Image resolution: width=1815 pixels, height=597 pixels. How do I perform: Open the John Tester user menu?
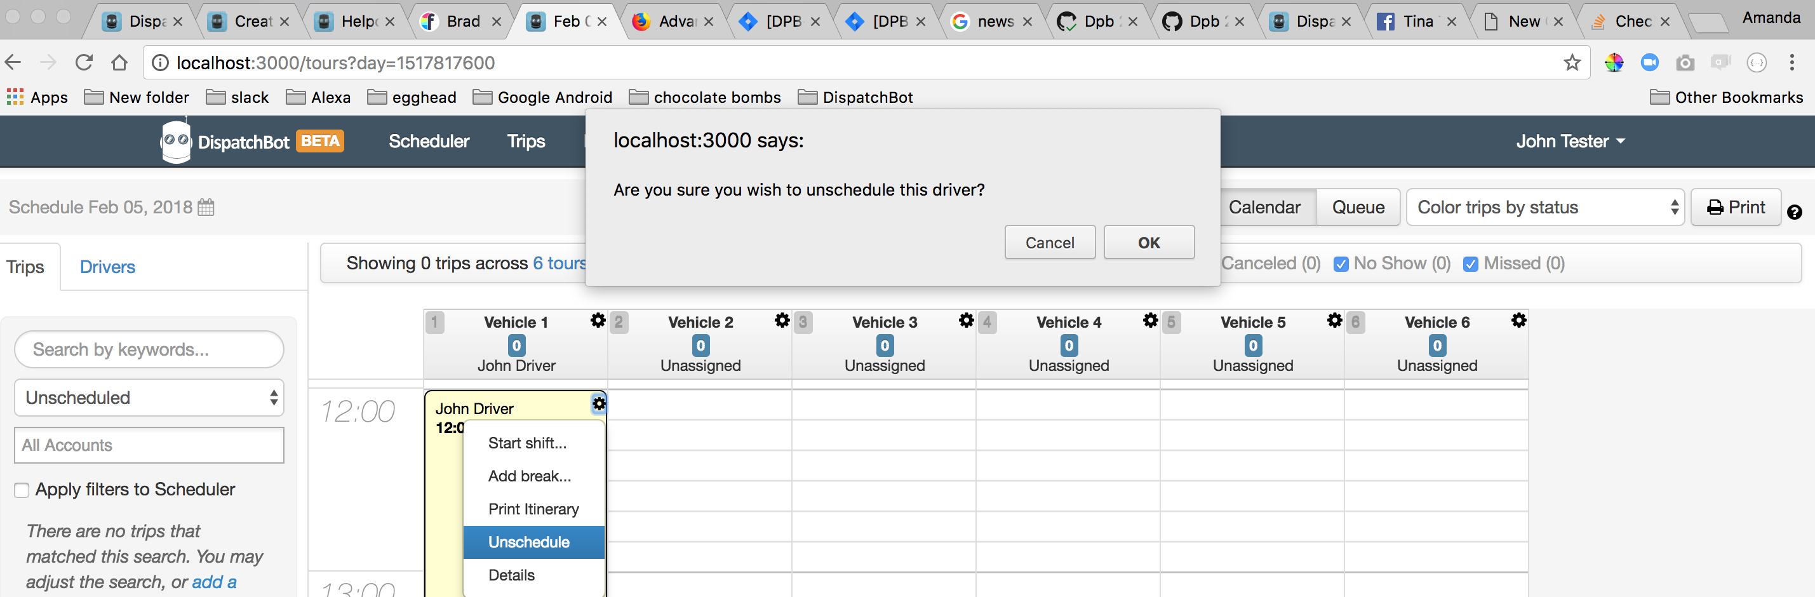pyautogui.click(x=1570, y=141)
